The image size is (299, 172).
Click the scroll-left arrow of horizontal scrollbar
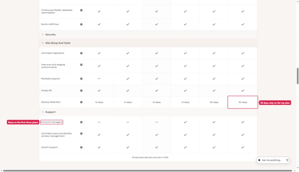pyautogui.click(x=1, y=171)
